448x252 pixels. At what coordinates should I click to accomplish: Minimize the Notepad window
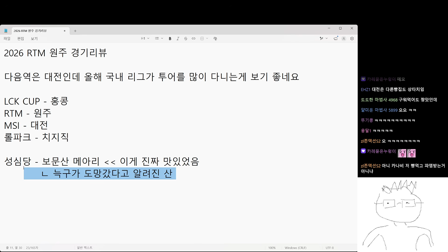(x=329, y=28)
